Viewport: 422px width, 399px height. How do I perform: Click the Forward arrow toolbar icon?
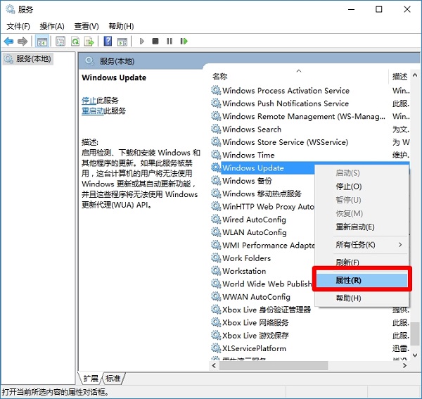click(x=23, y=42)
